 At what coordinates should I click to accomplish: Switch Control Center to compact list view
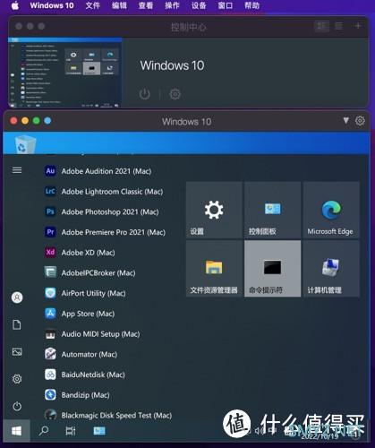339,26
